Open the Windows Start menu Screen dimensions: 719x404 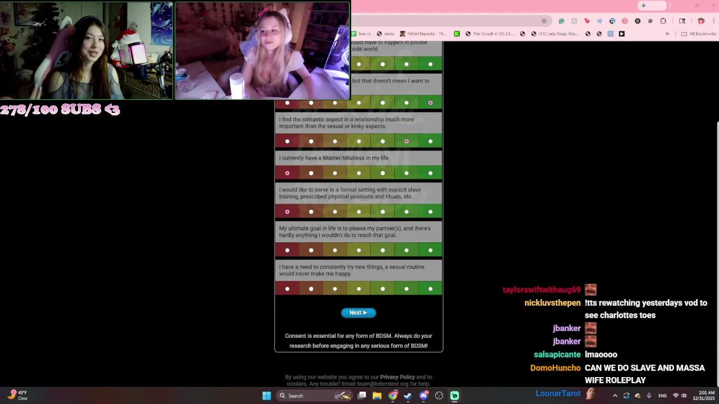point(266,396)
